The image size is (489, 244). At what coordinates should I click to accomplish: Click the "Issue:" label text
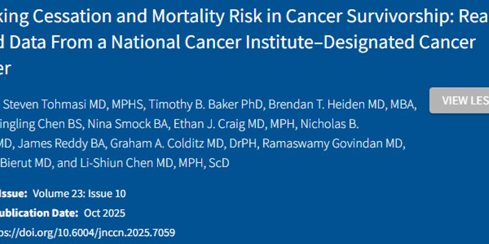click(x=13, y=193)
